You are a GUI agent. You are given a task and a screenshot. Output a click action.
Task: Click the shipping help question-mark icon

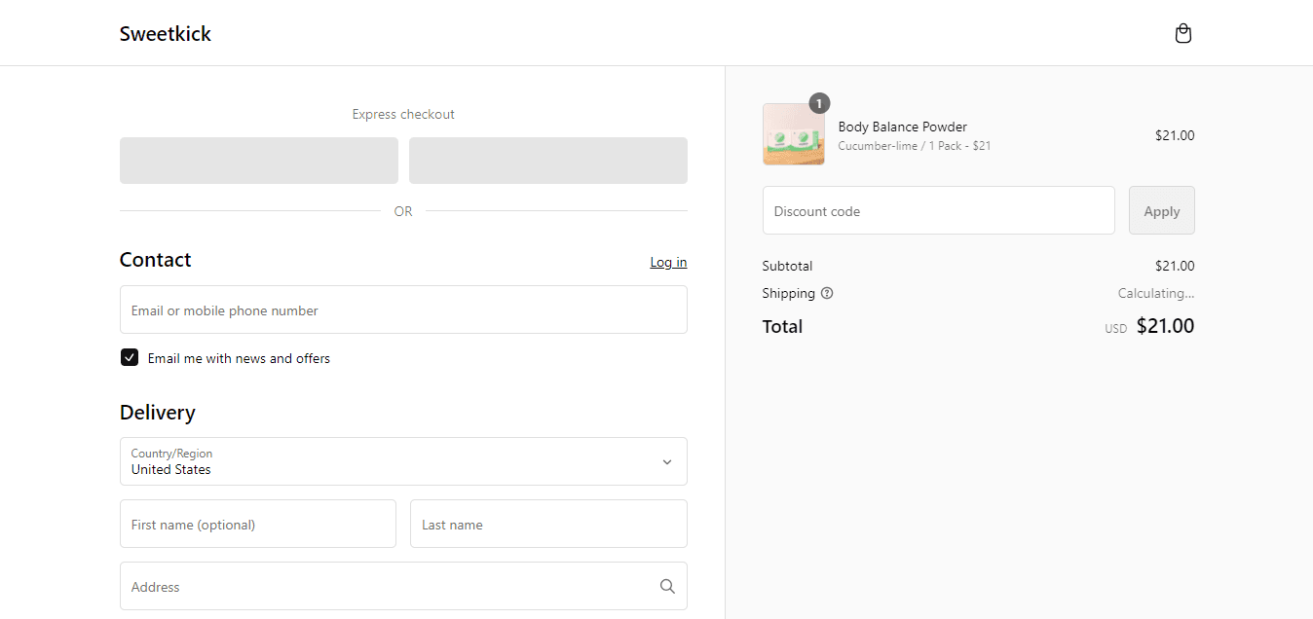827,293
